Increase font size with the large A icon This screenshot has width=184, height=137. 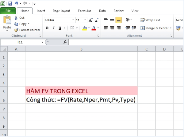pyautogui.click(x=90, y=20)
